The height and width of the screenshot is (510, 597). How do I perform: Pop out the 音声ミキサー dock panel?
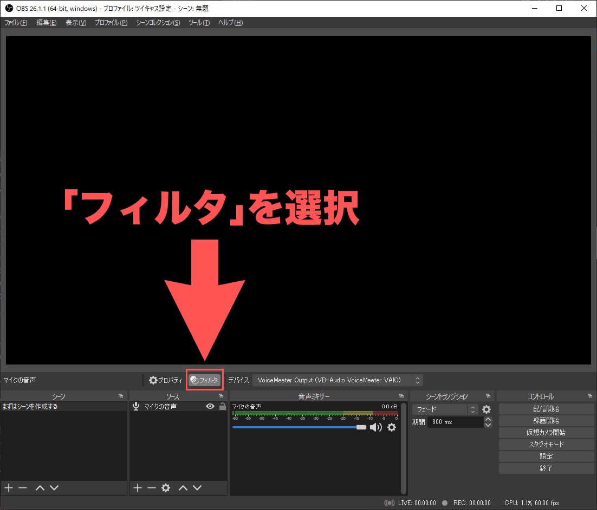click(401, 396)
